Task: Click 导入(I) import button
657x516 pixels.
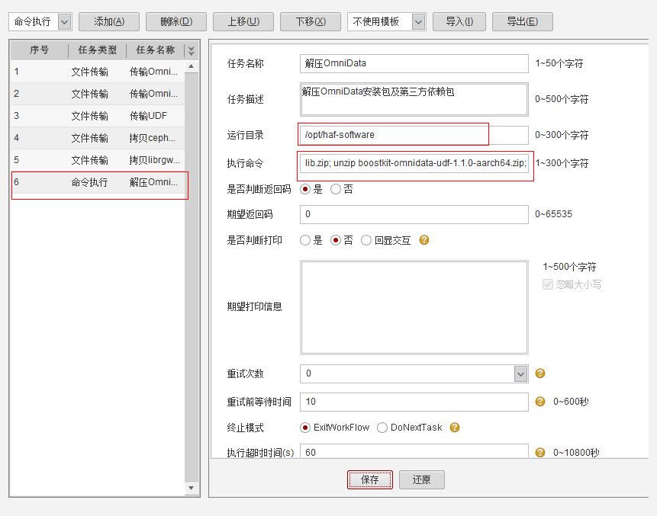Action: coord(459,22)
